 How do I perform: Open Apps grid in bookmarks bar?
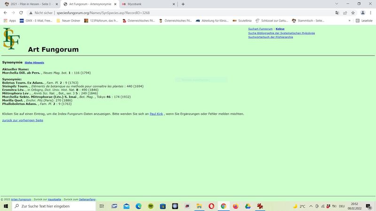coord(9,21)
